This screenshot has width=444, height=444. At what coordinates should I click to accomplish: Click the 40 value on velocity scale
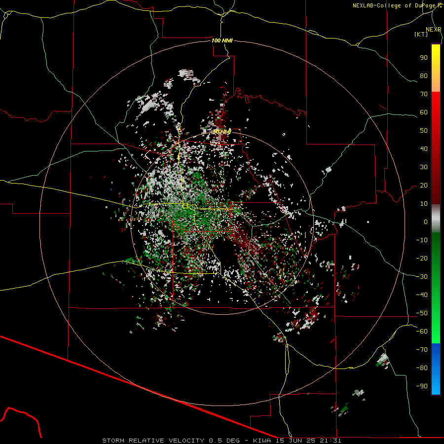click(424, 149)
